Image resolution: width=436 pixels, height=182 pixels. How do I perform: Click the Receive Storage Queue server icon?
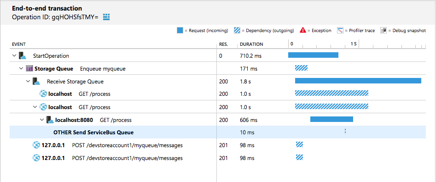(36, 82)
